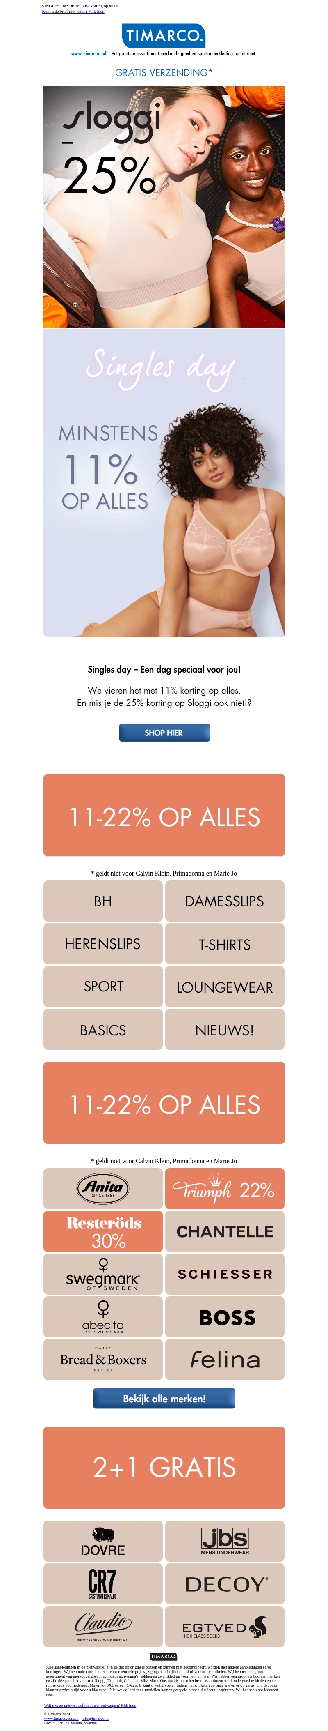Click the Felina brand logo
Viewport: 328px width, 1731px height.
[225, 1360]
